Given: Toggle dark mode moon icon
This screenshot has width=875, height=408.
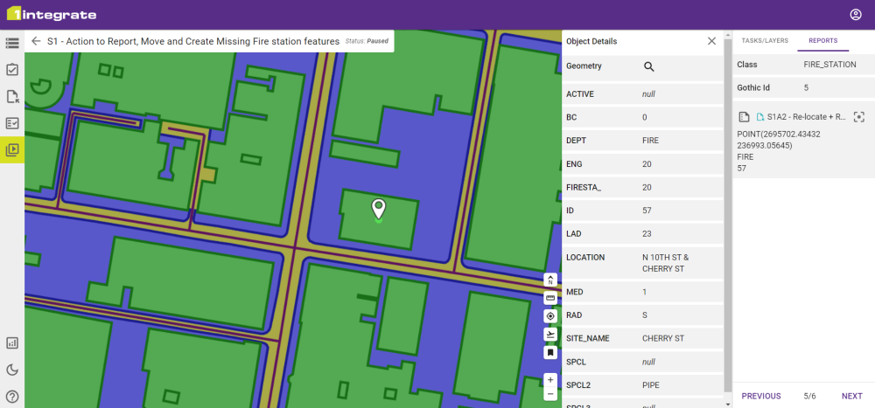Looking at the screenshot, I should (12, 370).
